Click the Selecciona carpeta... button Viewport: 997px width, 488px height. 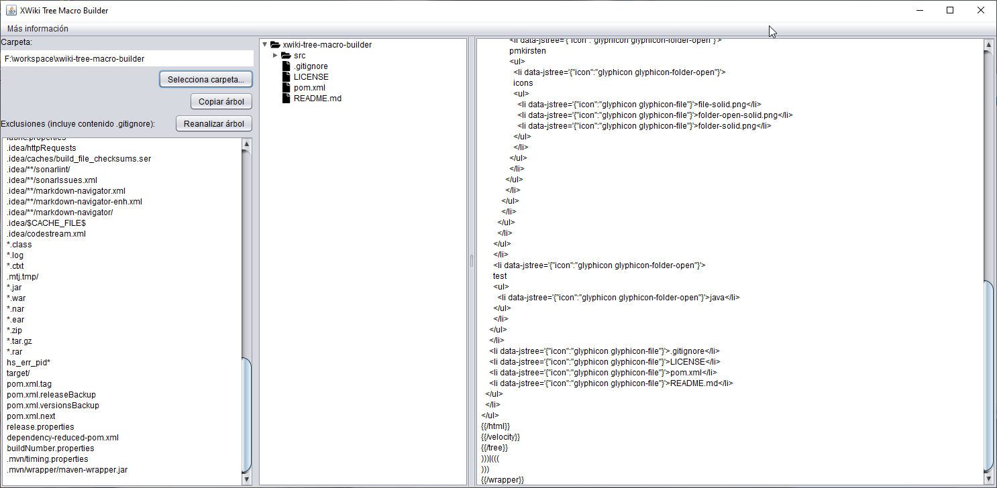[x=206, y=79]
